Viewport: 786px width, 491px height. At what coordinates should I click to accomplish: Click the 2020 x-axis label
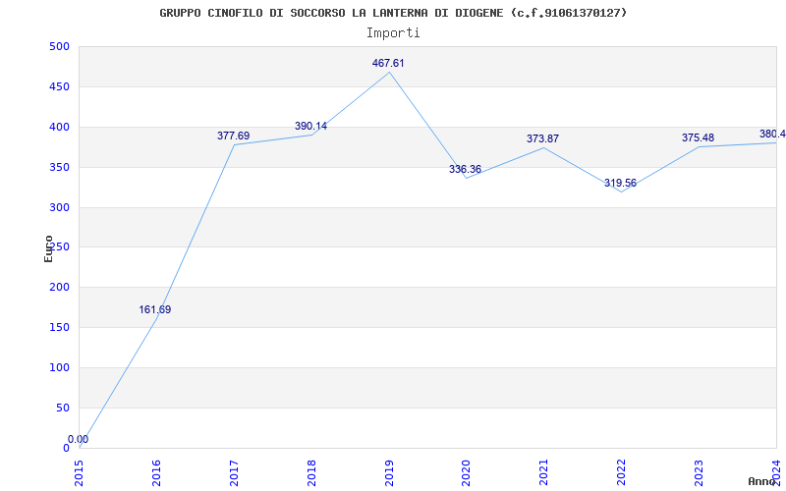(467, 472)
